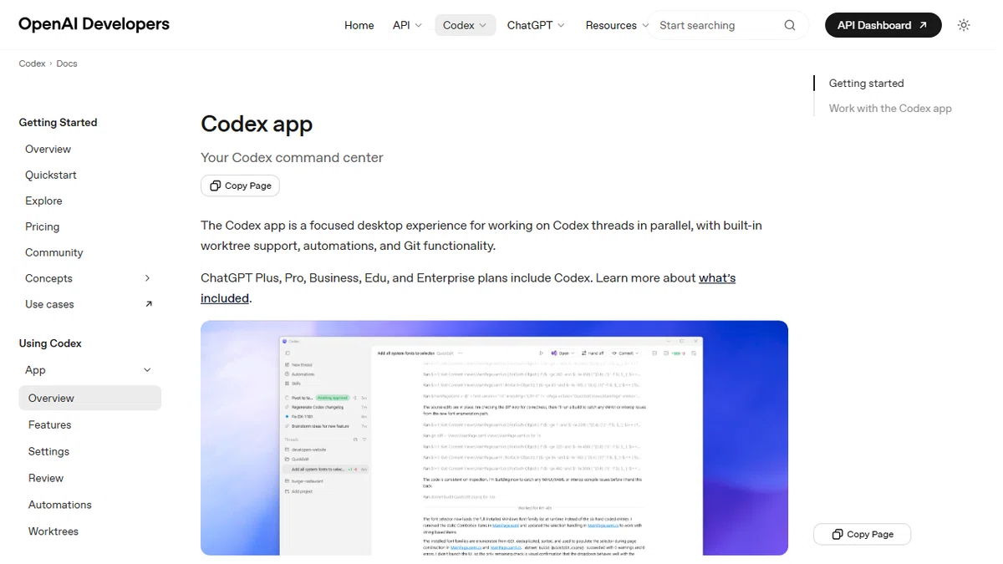1003x564 pixels.
Task: Click the Codex app screenshot image
Action: pyautogui.click(x=494, y=438)
